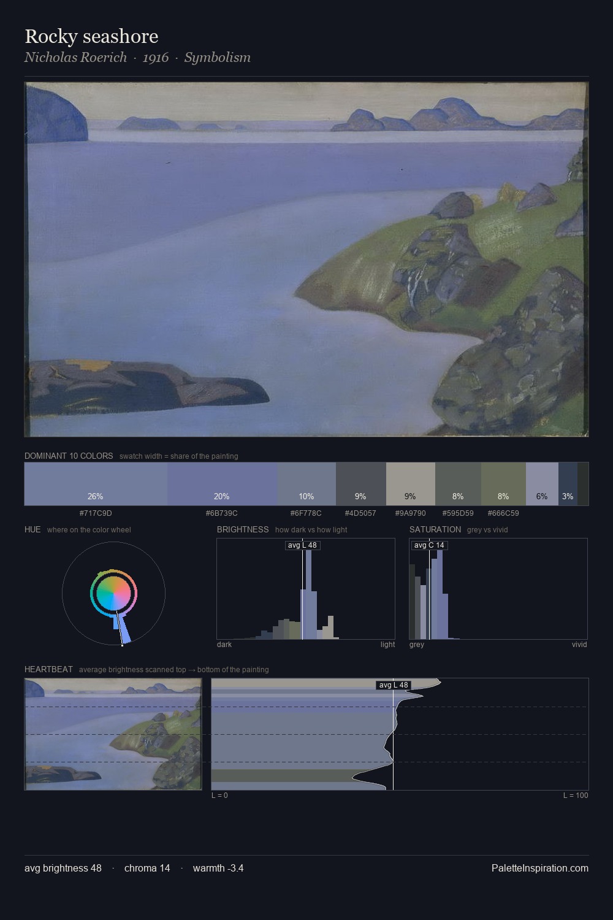Click the hex label #6B739C
Screen dimensions: 613x920
pyautogui.click(x=222, y=513)
